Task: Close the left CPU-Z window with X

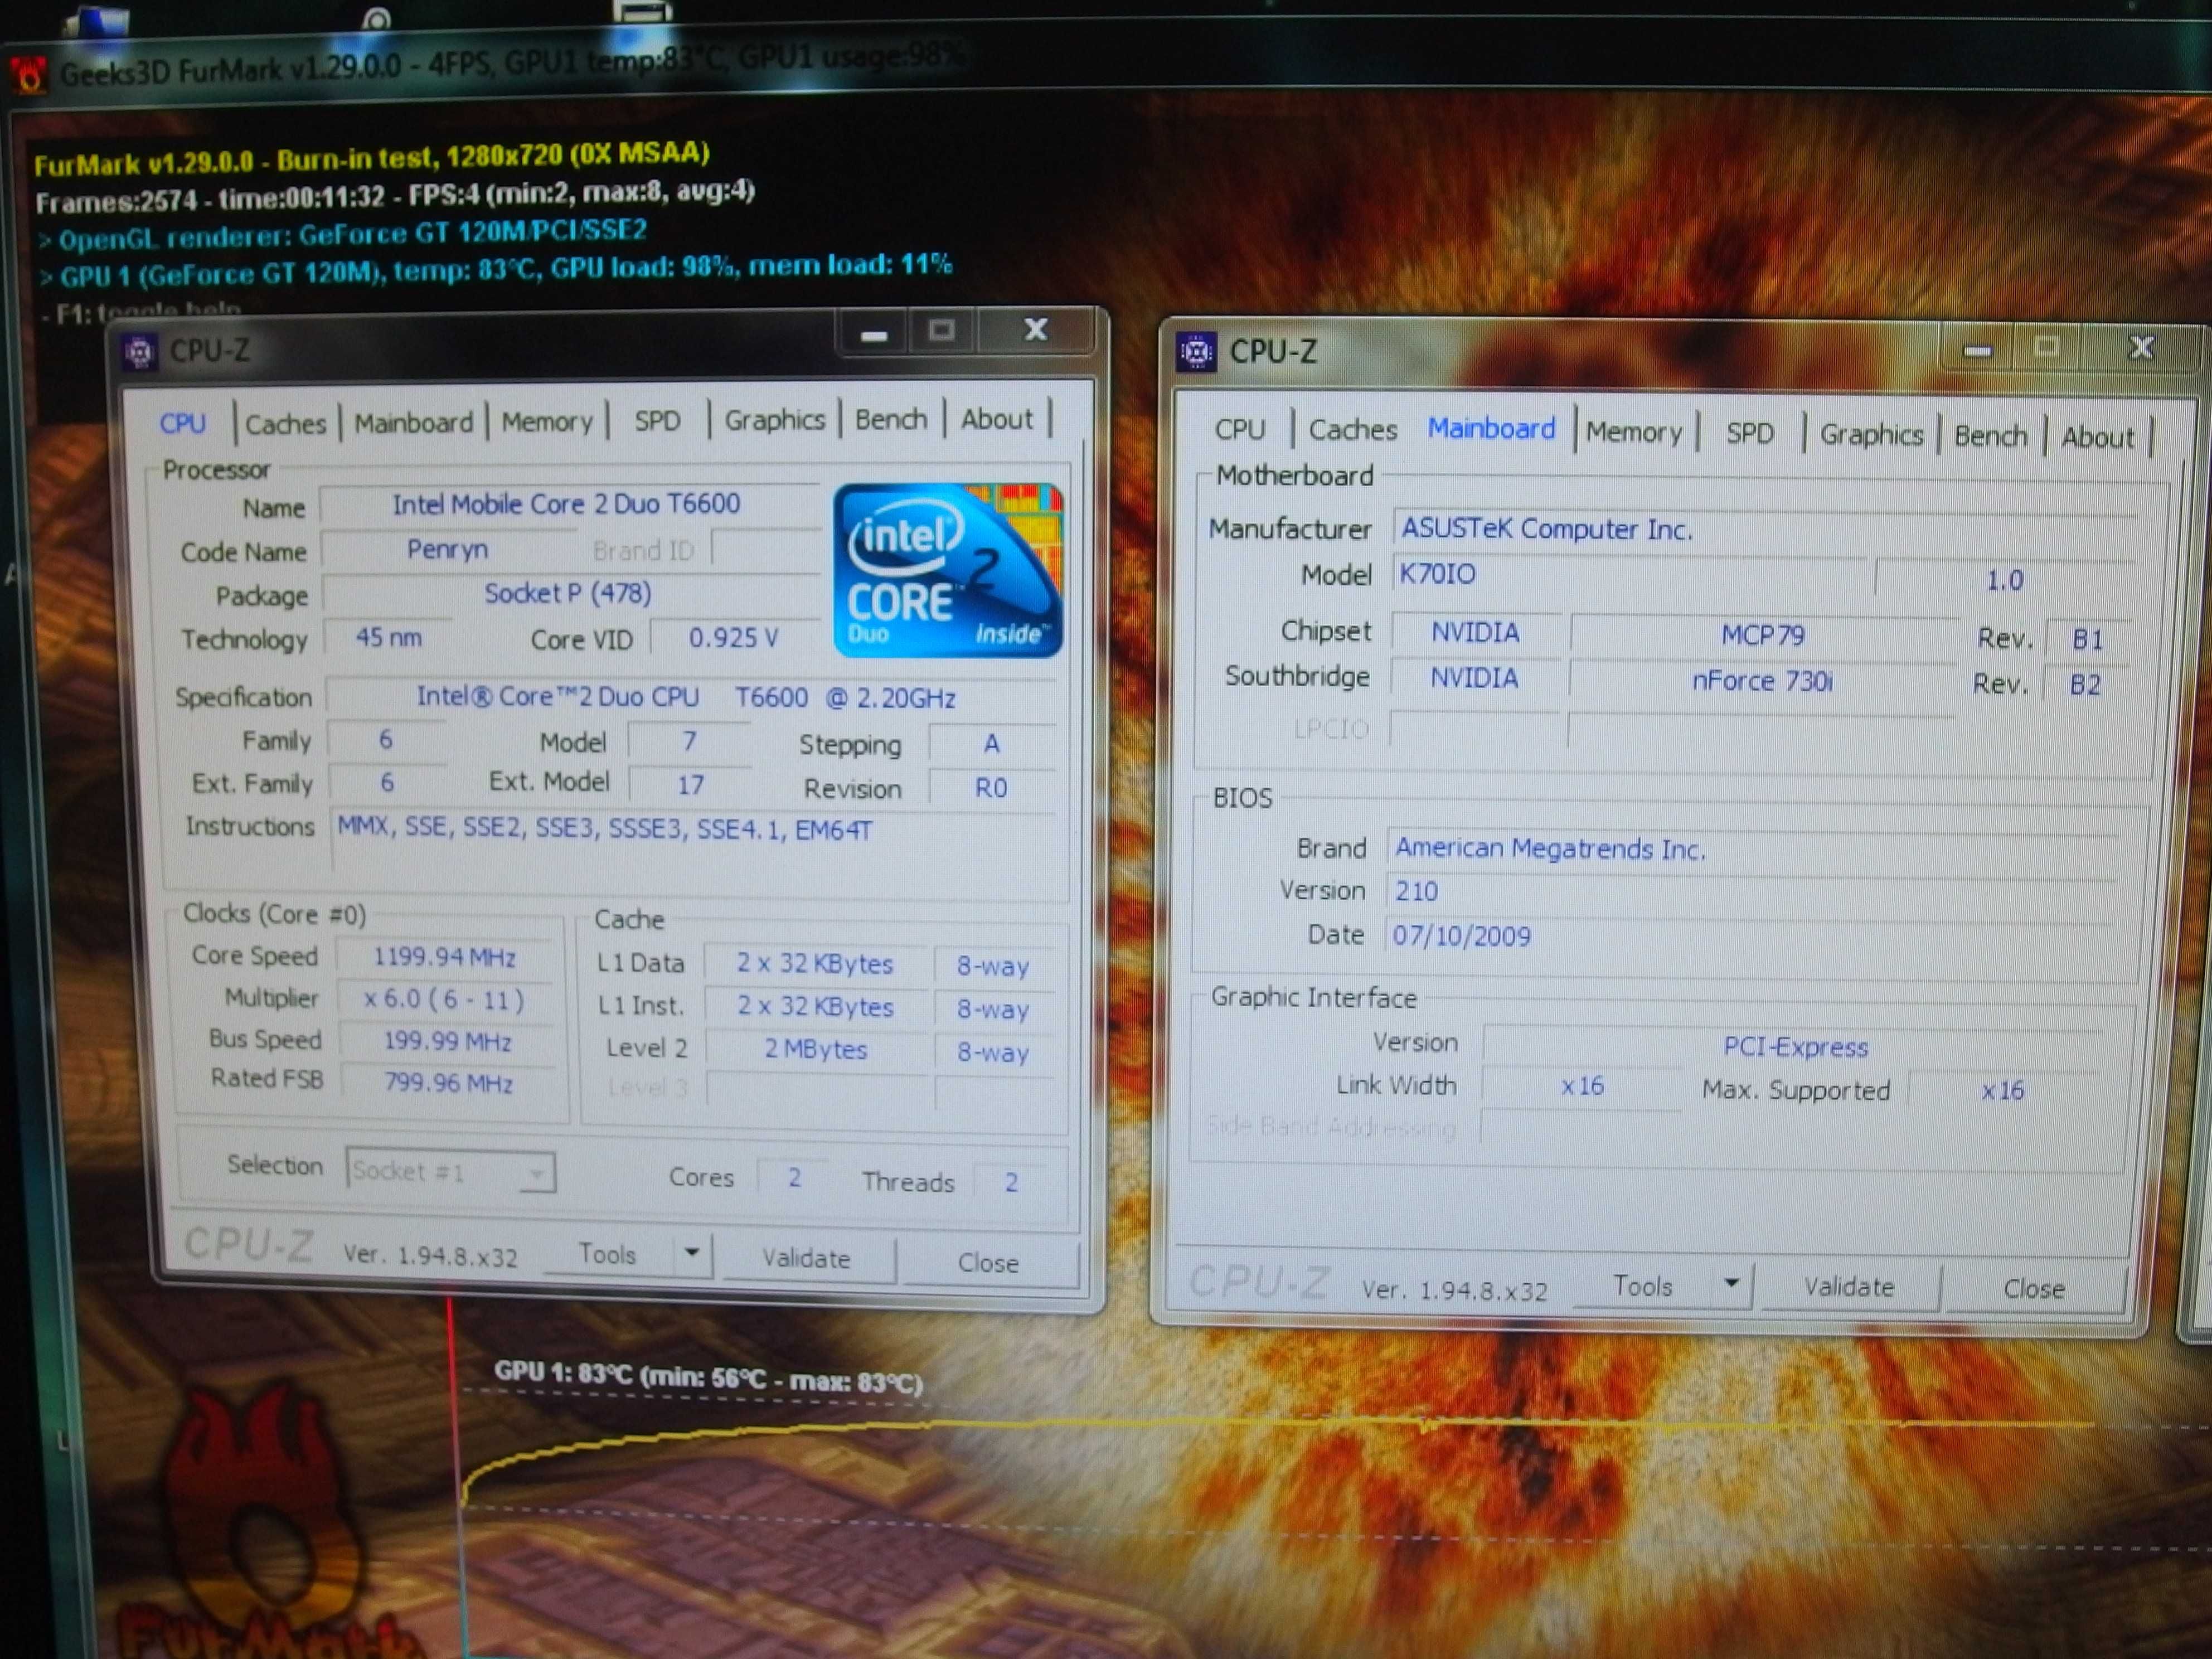Action: pyautogui.click(x=1036, y=330)
